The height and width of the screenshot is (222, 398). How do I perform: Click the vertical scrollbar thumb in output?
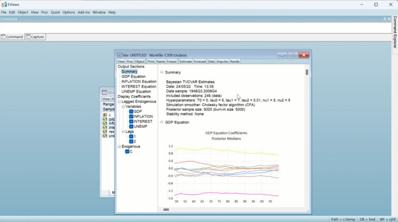[307, 72]
